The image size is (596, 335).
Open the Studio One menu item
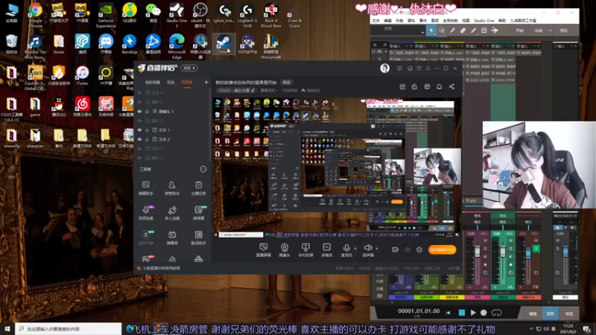click(484, 21)
